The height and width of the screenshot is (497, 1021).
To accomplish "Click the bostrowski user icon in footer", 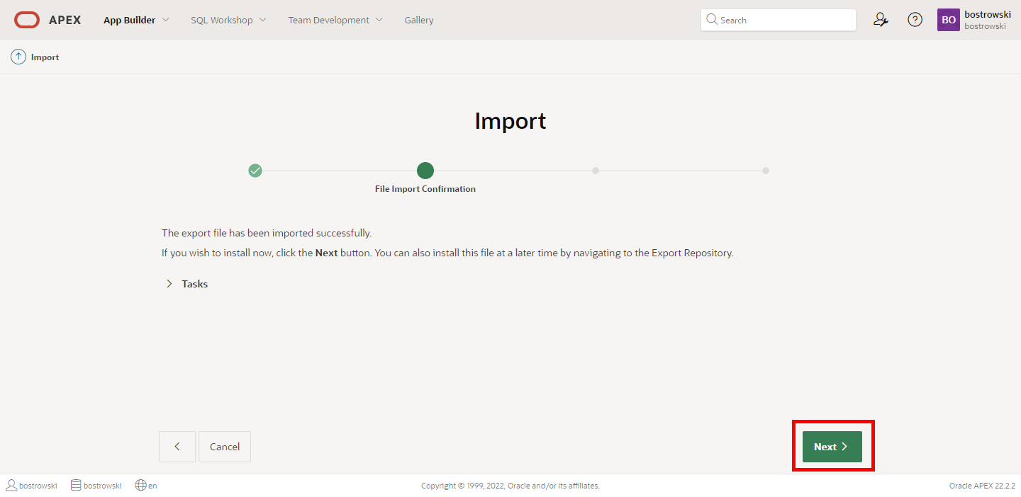I will pyautogui.click(x=11, y=486).
